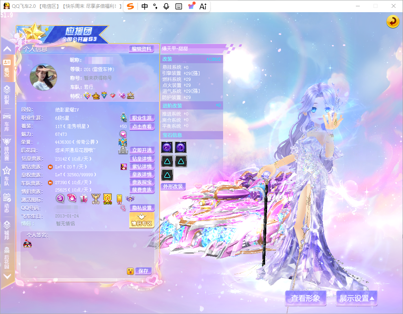The height and width of the screenshot is (314, 403).
Task: Open the 车库 garage sidebar tab
Action: pyautogui.click(x=7, y=122)
